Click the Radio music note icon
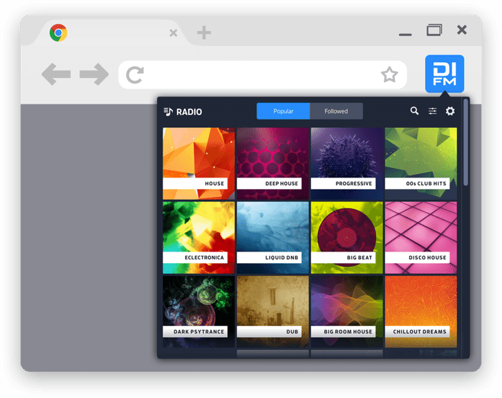The image size is (502, 398). point(168,111)
